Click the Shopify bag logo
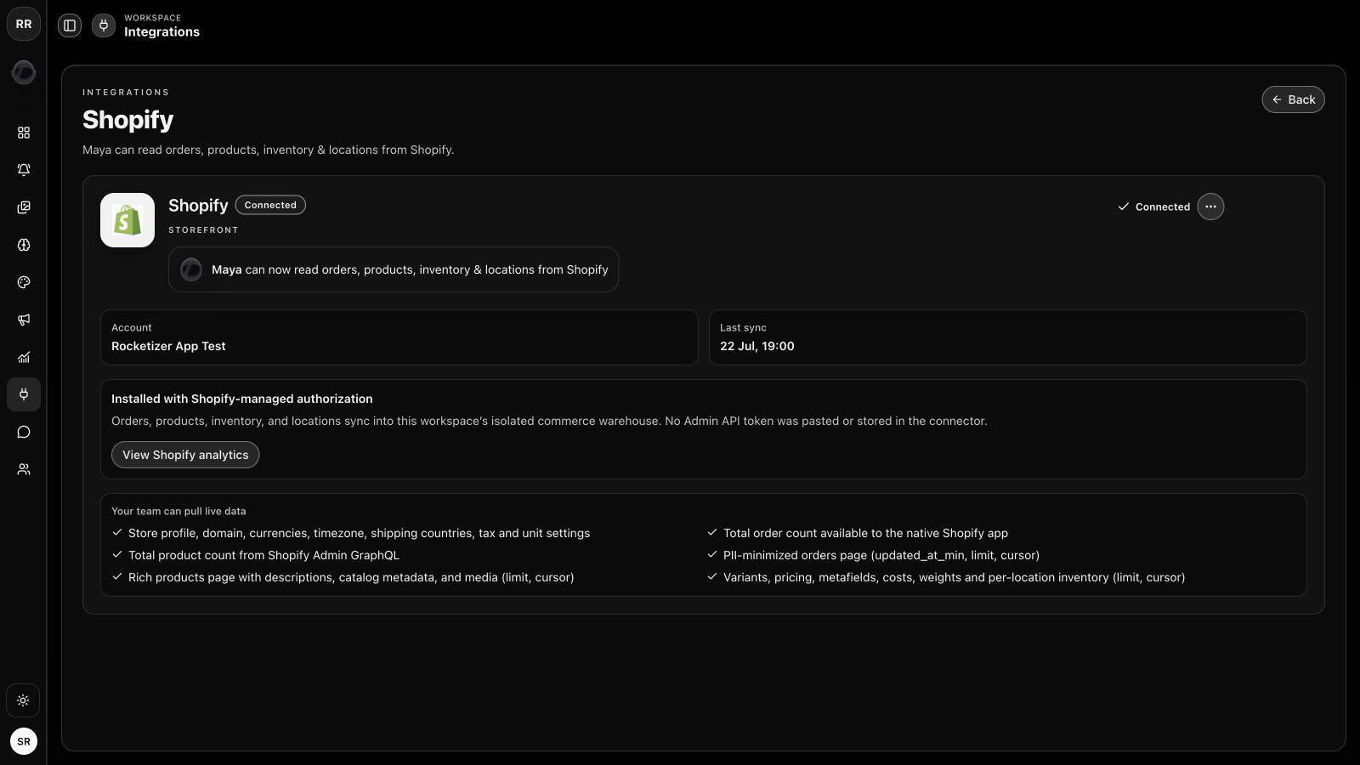The height and width of the screenshot is (765, 1360). (x=127, y=220)
